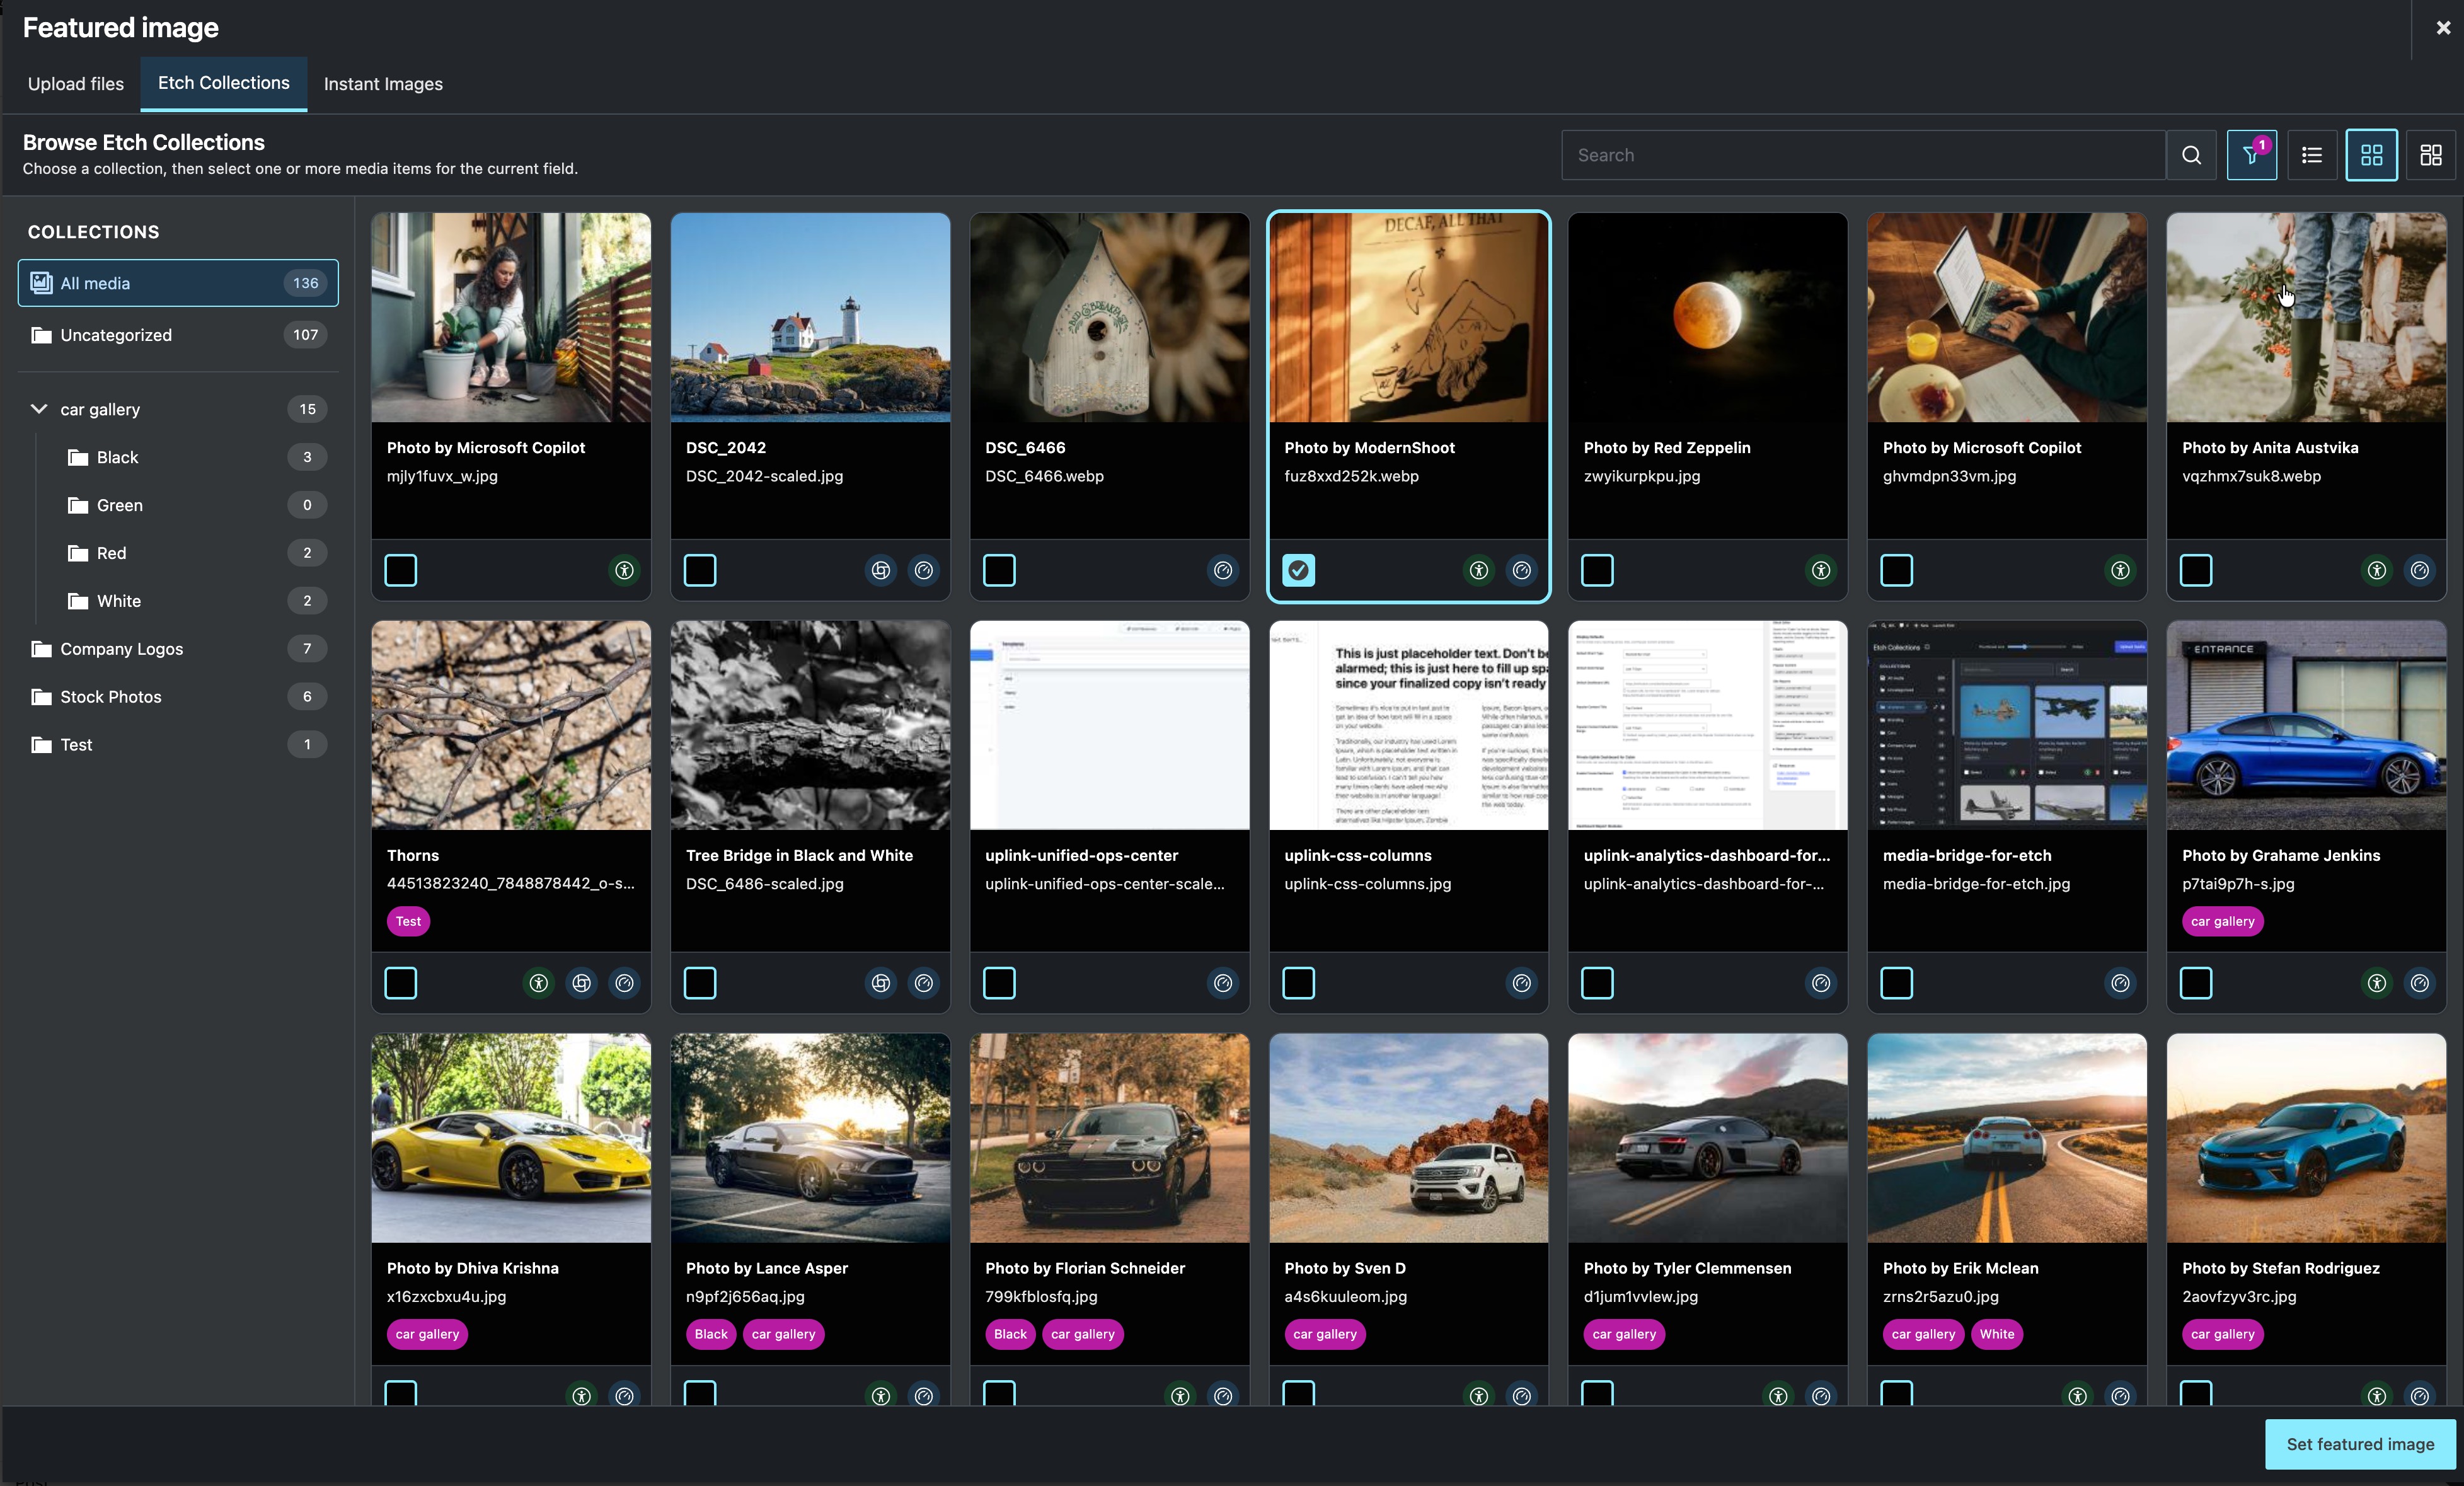
Task: Uncheck the Photo by ModernShoot checkbox
Action: point(1298,570)
